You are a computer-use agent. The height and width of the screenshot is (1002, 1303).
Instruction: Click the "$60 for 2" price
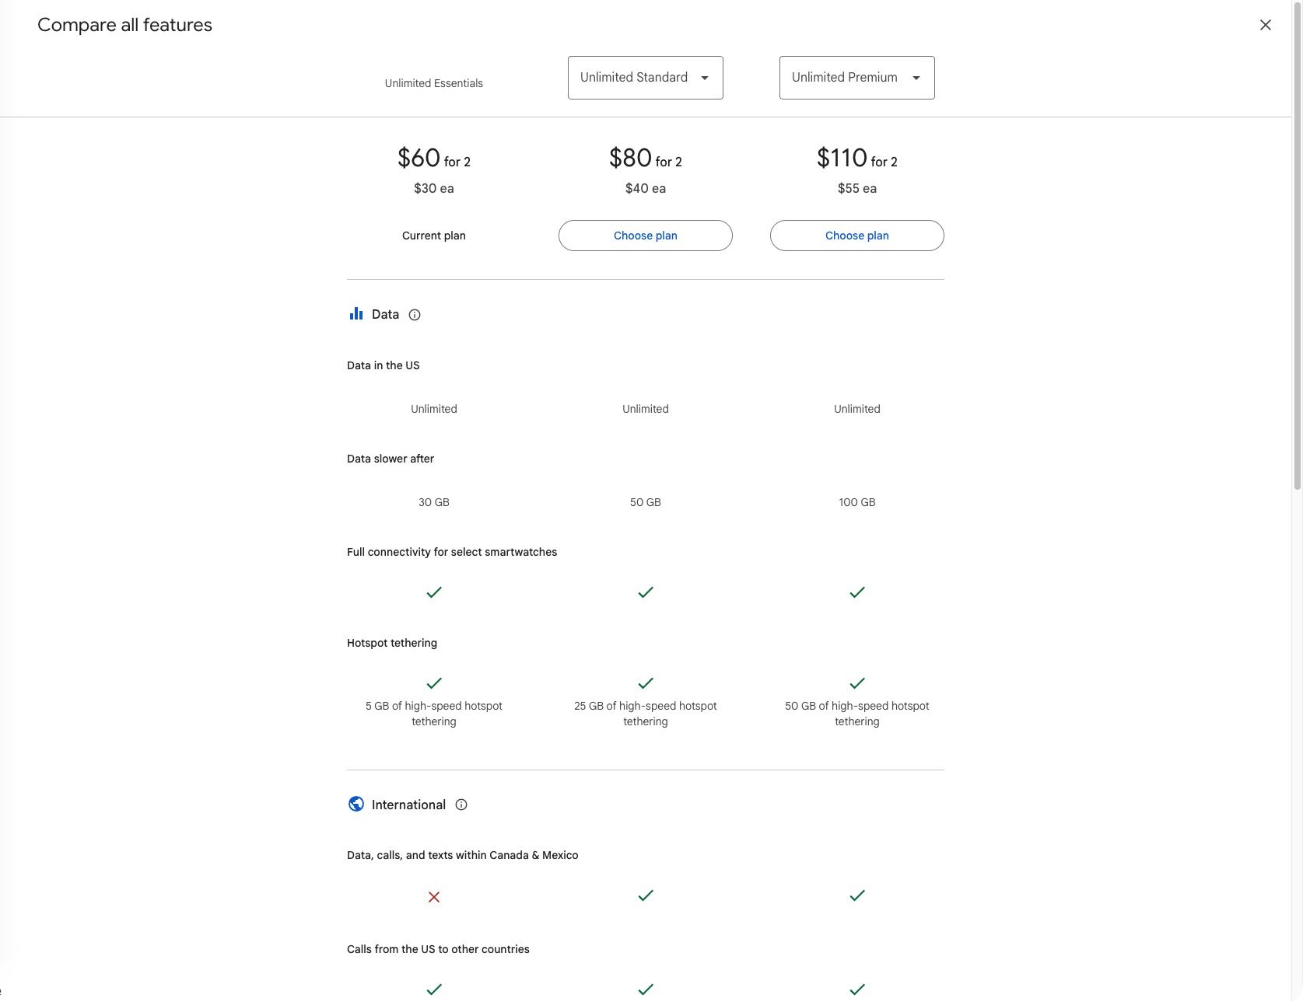[x=434, y=158]
